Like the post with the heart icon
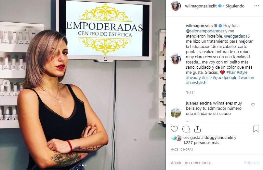The image size is (263, 170). coord(174,129)
